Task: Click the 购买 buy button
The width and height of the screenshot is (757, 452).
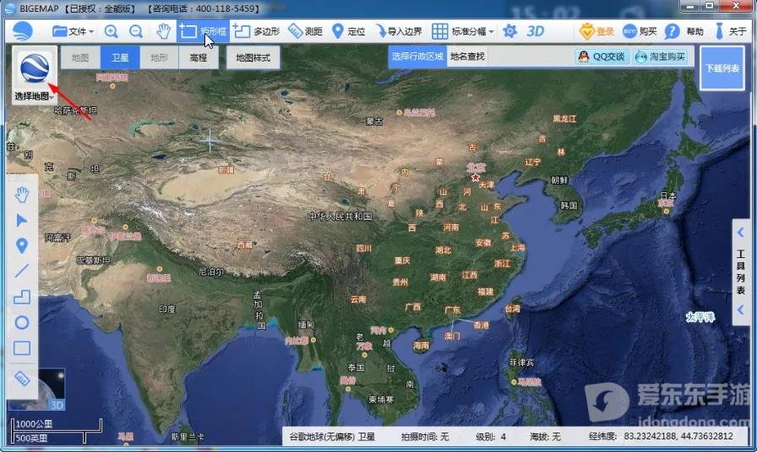Action: tap(640, 31)
